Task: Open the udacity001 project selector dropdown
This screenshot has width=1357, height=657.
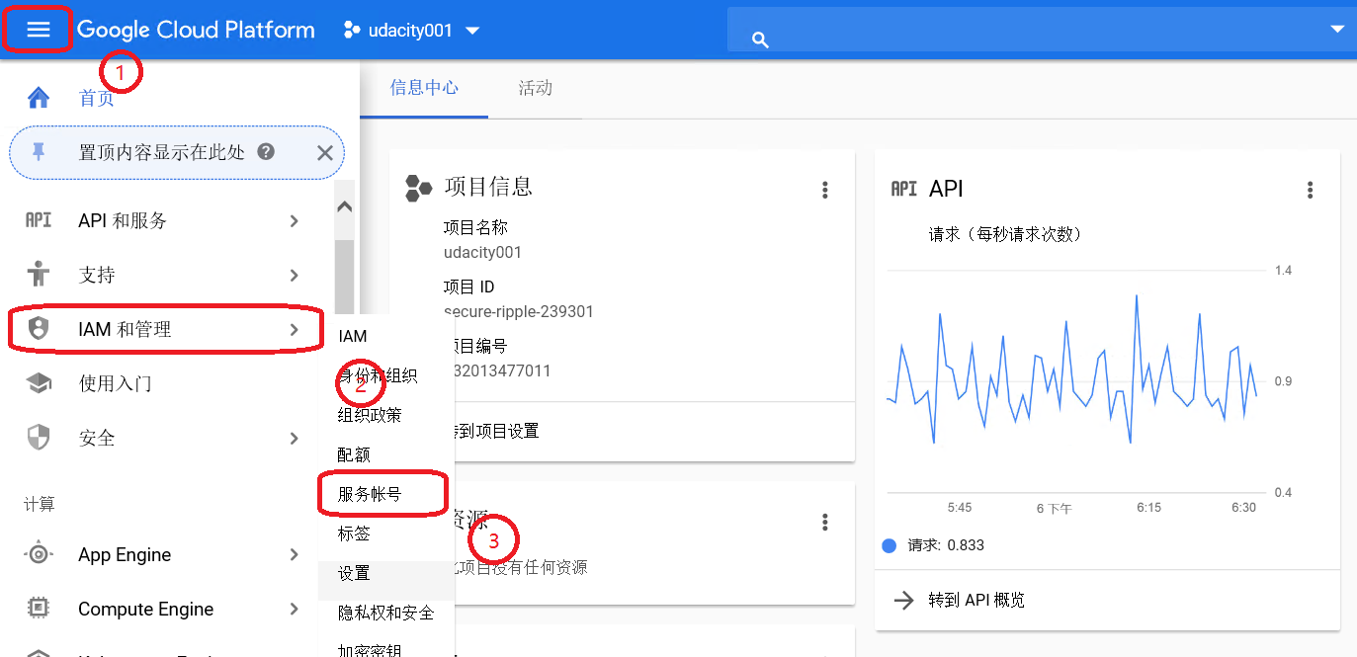Action: [x=411, y=31]
